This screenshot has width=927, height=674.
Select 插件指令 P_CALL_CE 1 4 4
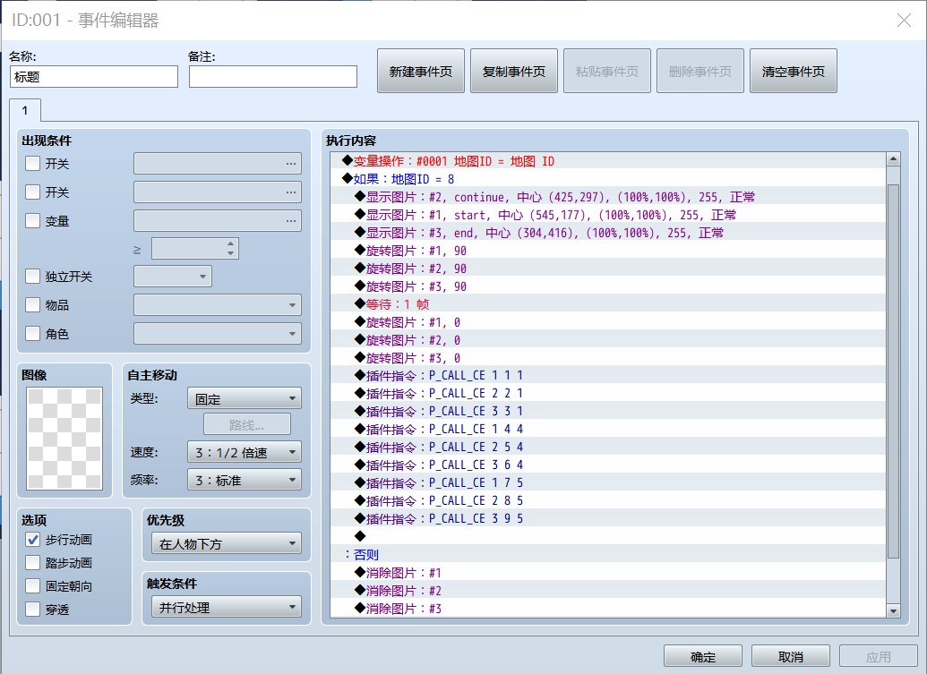(608, 430)
